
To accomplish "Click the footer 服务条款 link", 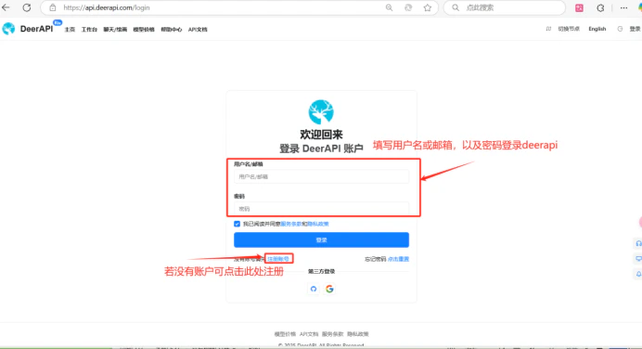I will click(x=332, y=334).
